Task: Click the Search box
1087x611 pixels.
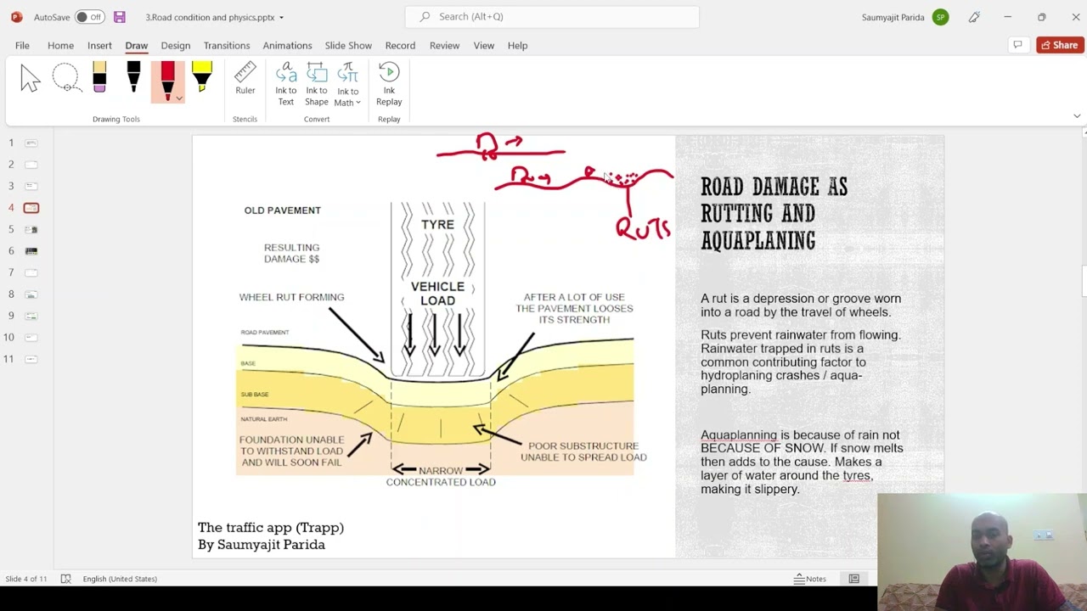Action: click(x=552, y=17)
